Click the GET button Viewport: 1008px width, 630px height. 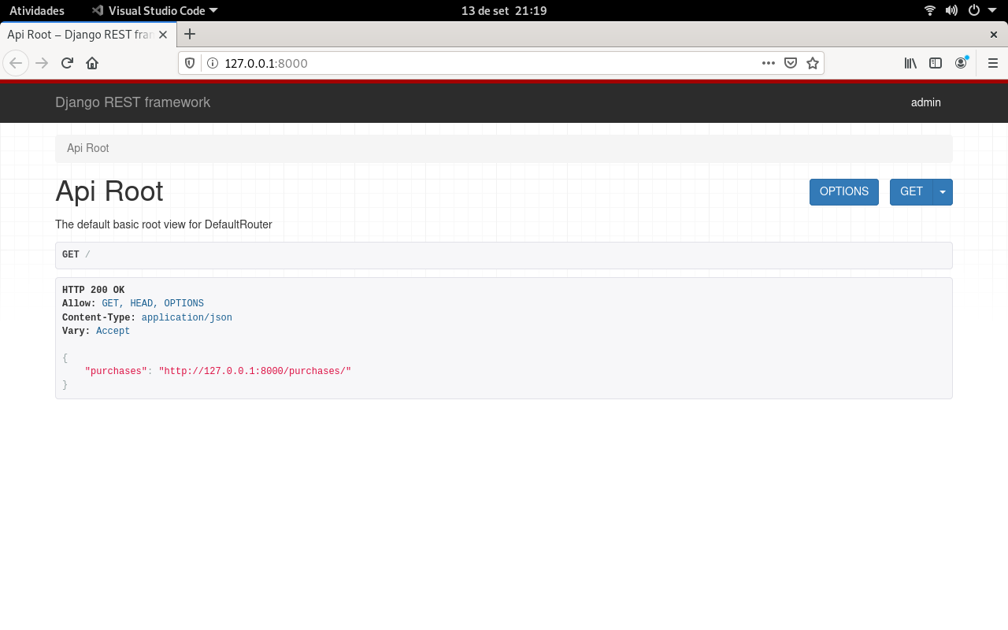tap(911, 192)
